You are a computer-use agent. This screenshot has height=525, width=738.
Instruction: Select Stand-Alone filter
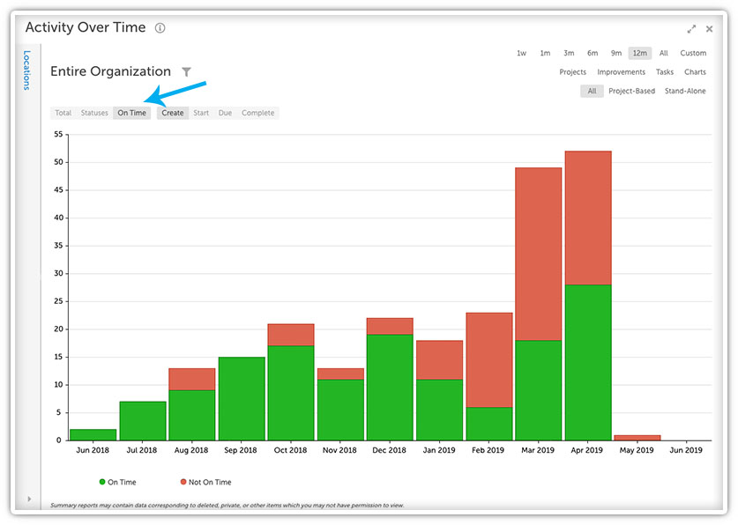[x=685, y=92]
